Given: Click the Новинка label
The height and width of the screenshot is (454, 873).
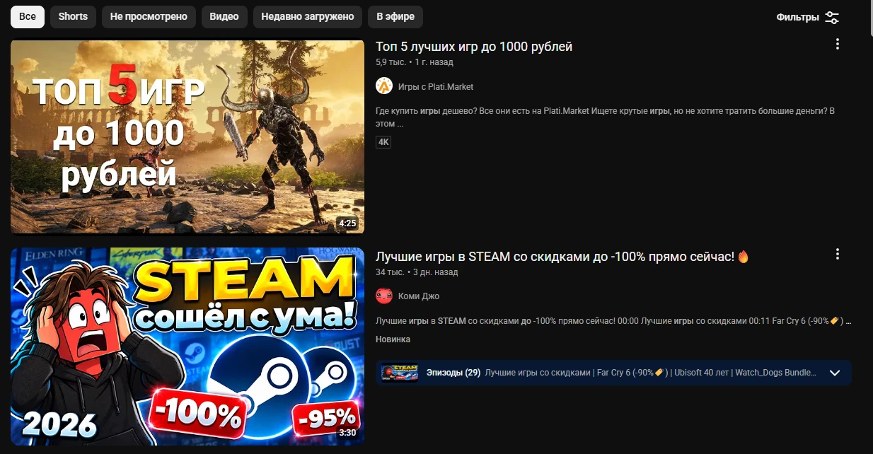Looking at the screenshot, I should [x=393, y=339].
